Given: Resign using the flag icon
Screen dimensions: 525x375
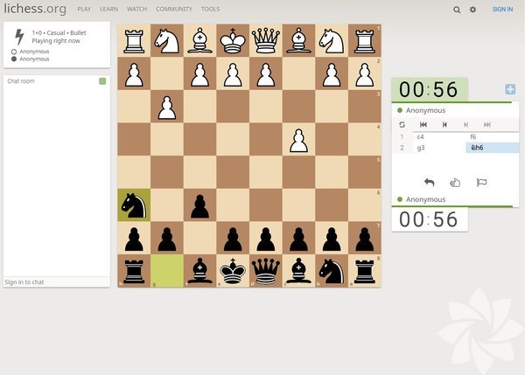Looking at the screenshot, I should click(480, 183).
